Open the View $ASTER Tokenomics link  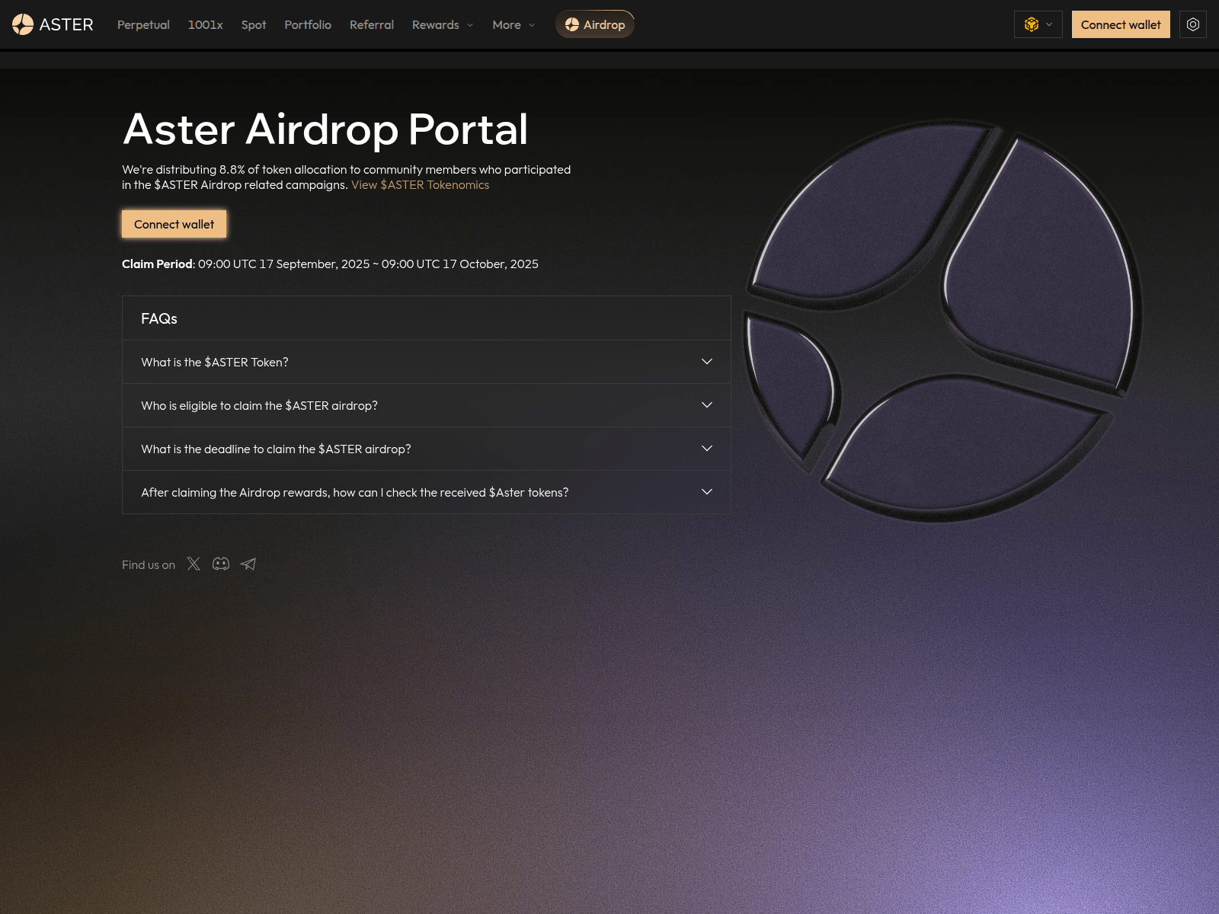click(419, 184)
